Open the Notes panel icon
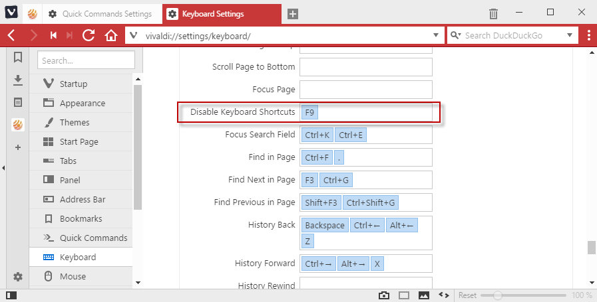The image size is (597, 302). 18,102
